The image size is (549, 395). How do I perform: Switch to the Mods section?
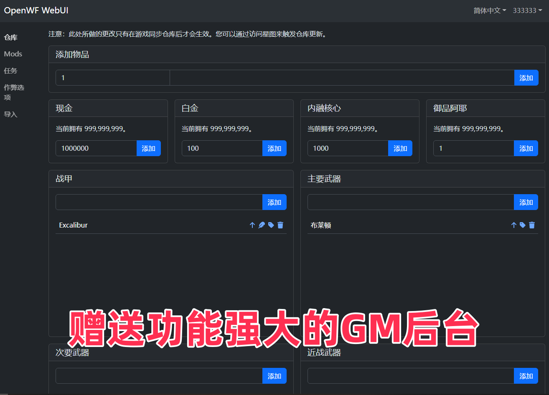click(x=13, y=54)
